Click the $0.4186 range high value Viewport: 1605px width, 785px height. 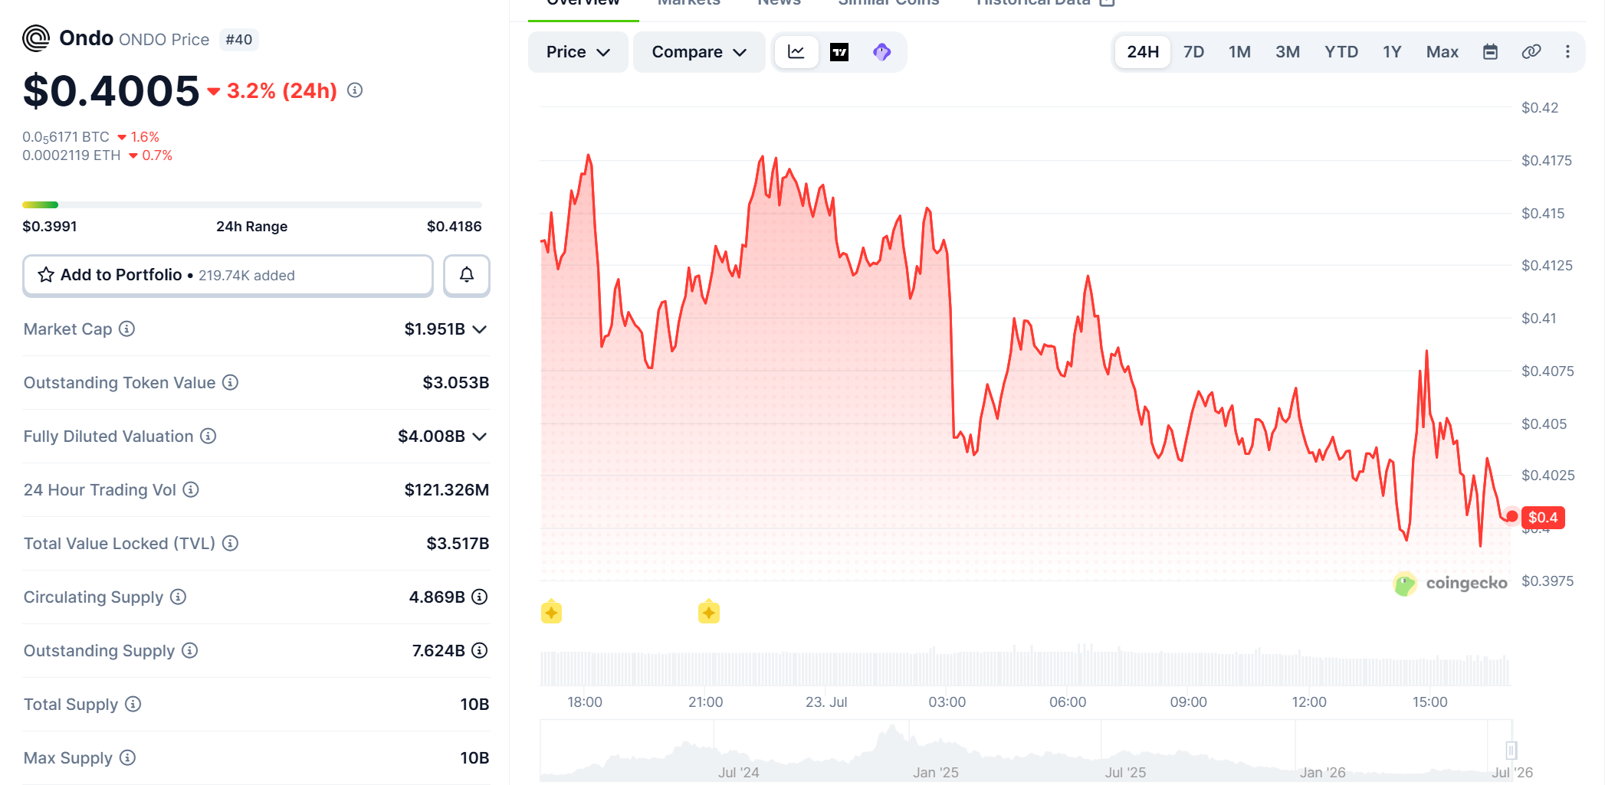(454, 227)
